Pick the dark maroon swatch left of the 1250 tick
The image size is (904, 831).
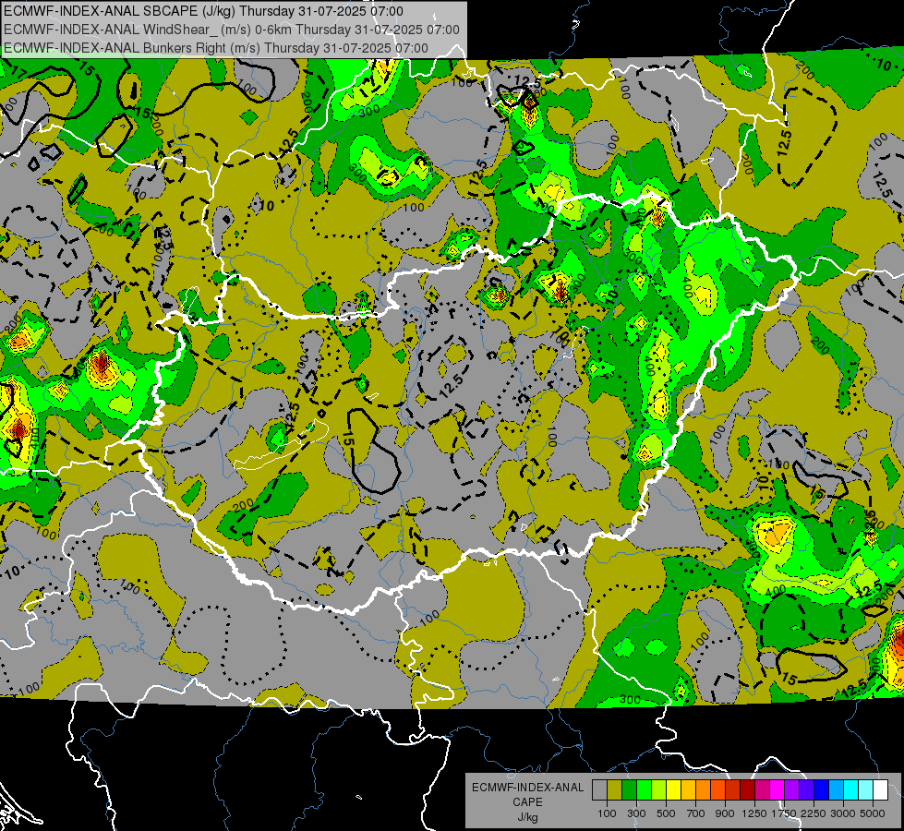coord(748,789)
